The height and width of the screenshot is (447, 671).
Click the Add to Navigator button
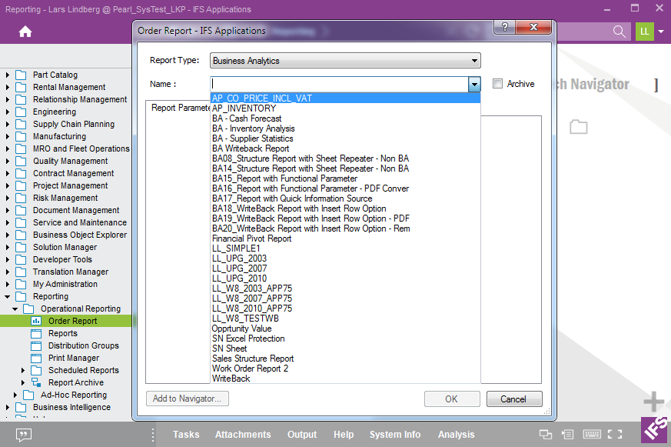(187, 399)
